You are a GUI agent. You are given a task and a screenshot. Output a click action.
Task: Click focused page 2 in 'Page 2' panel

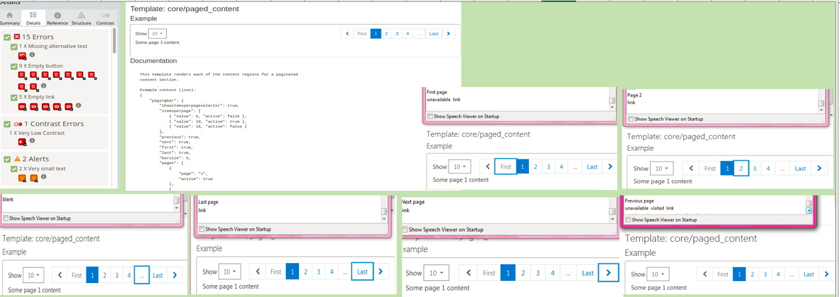(x=742, y=169)
